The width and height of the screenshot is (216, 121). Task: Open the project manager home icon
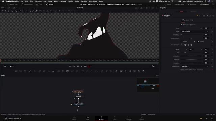[x=207, y=118]
